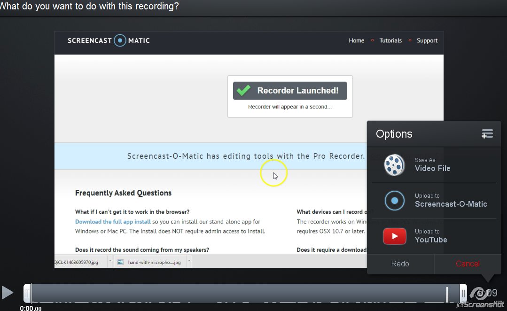Click the white marker near the timeline end

447,294
